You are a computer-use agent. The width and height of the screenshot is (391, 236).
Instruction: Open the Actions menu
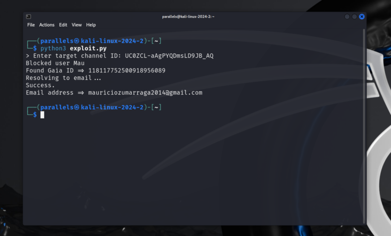tap(47, 25)
